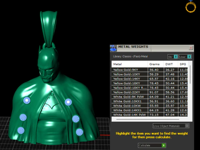The image size is (200, 150).
Task: Select the Yellow Gold:10KY row
Action: click(x=150, y=74)
